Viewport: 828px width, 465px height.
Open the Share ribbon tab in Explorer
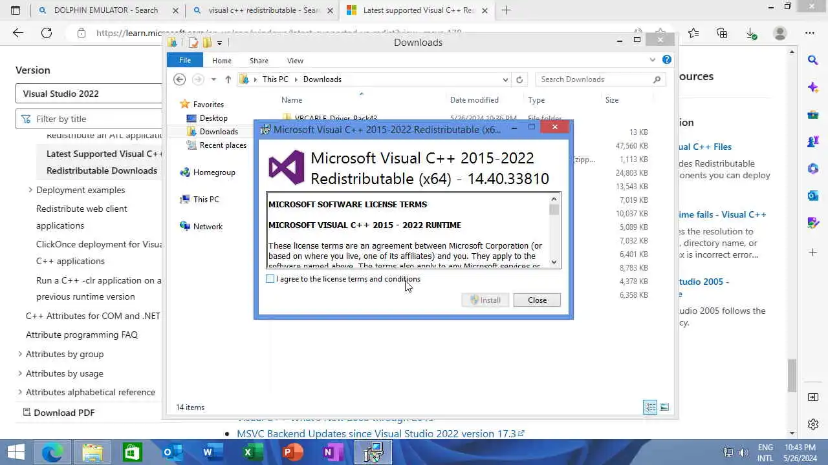click(x=259, y=61)
